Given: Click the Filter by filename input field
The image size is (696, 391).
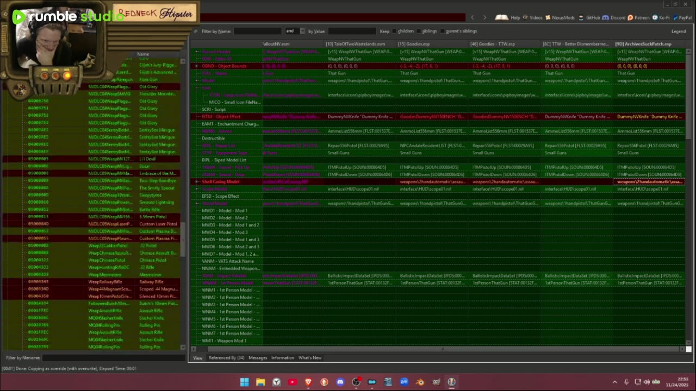Looking at the screenshot, I should 113,358.
